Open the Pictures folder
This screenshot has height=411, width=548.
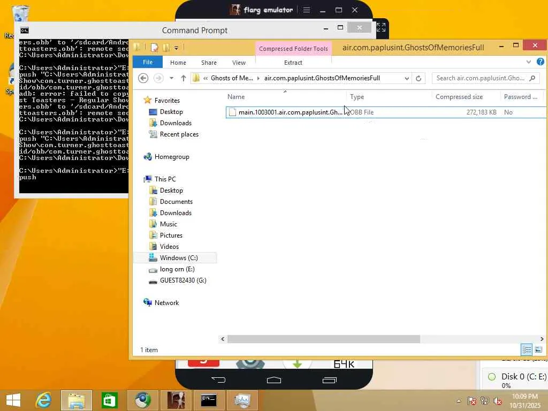pyautogui.click(x=171, y=235)
